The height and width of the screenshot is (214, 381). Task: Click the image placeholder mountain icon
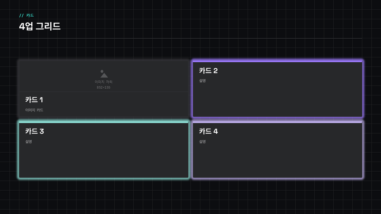(104, 74)
